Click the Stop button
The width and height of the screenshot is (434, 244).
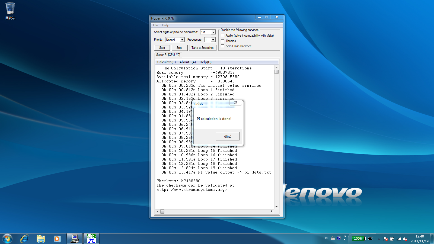click(180, 48)
